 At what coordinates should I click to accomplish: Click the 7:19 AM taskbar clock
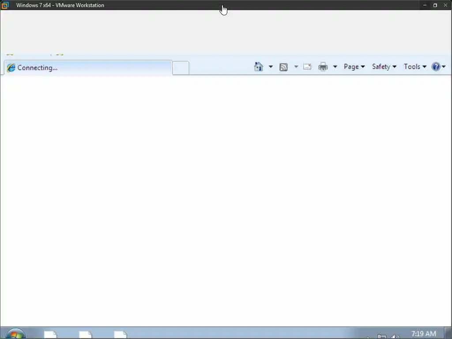click(424, 334)
